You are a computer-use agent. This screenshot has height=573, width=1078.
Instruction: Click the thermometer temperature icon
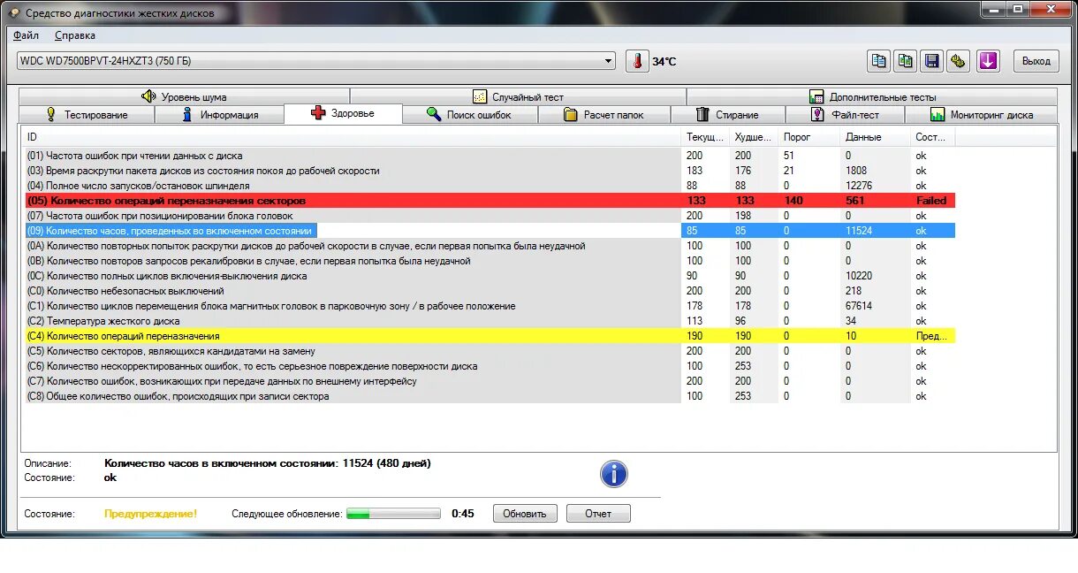pyautogui.click(x=636, y=61)
